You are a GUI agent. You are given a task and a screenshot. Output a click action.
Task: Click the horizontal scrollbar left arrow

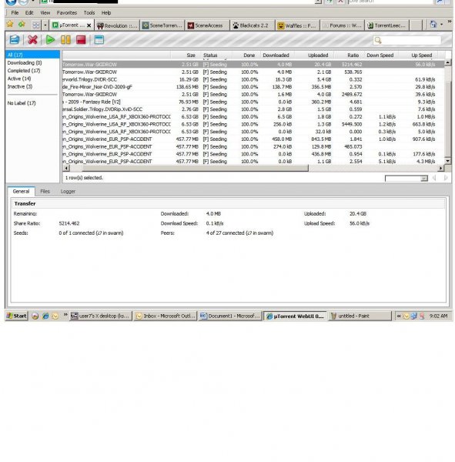[x=66, y=168]
